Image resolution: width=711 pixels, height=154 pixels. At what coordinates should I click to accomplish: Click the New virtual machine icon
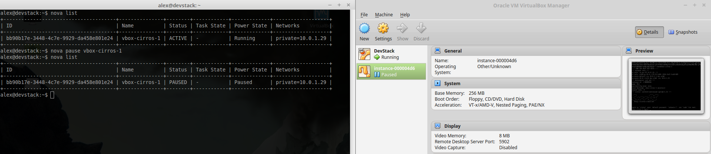tap(364, 29)
